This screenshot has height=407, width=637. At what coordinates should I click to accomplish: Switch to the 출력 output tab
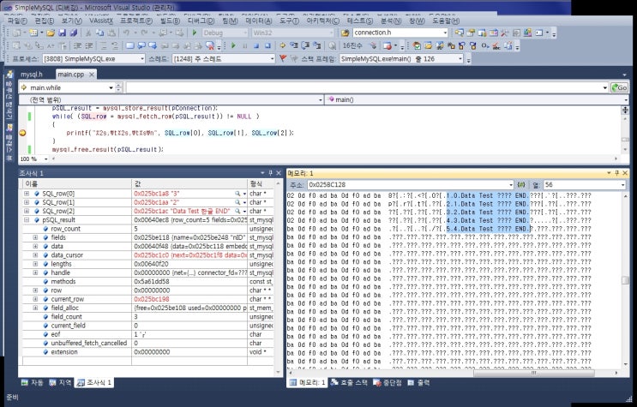click(x=419, y=383)
